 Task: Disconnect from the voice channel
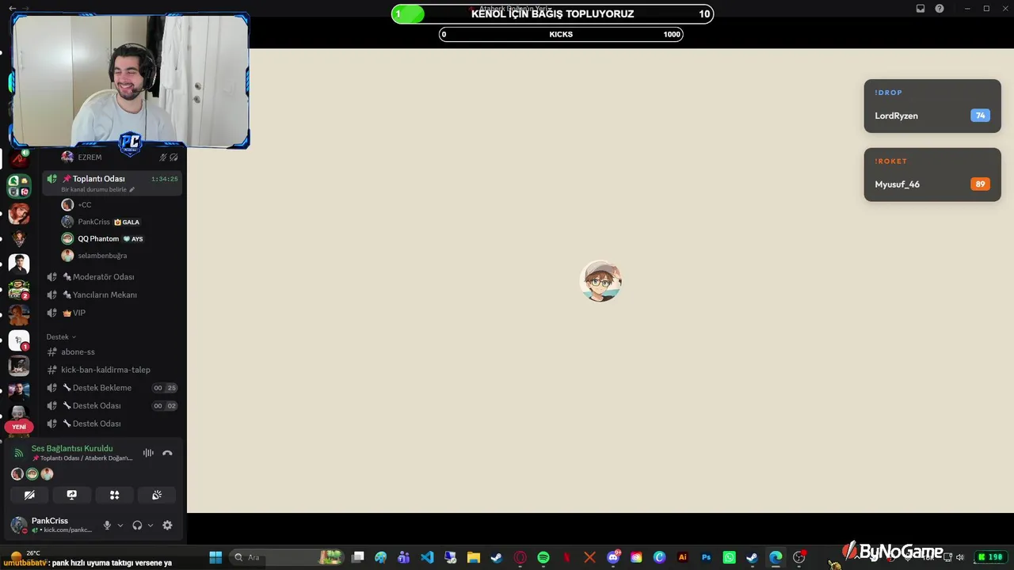coord(167,453)
